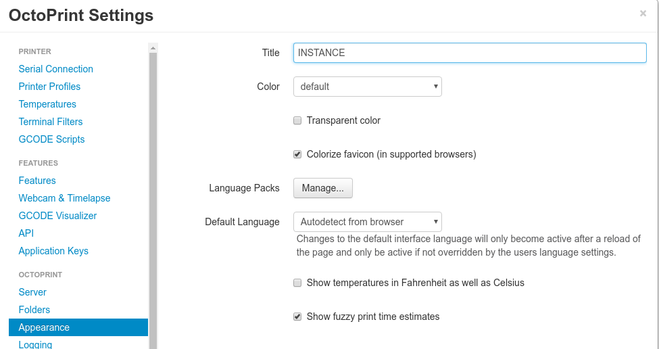Toggle Show fuzzy print time estimates
The width and height of the screenshot is (659, 349).
click(x=297, y=317)
